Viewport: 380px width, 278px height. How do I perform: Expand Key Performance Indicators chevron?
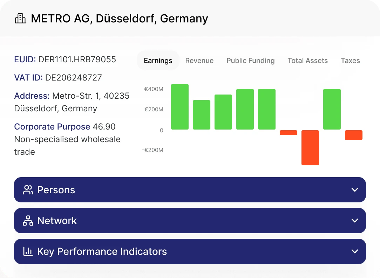[x=354, y=251]
